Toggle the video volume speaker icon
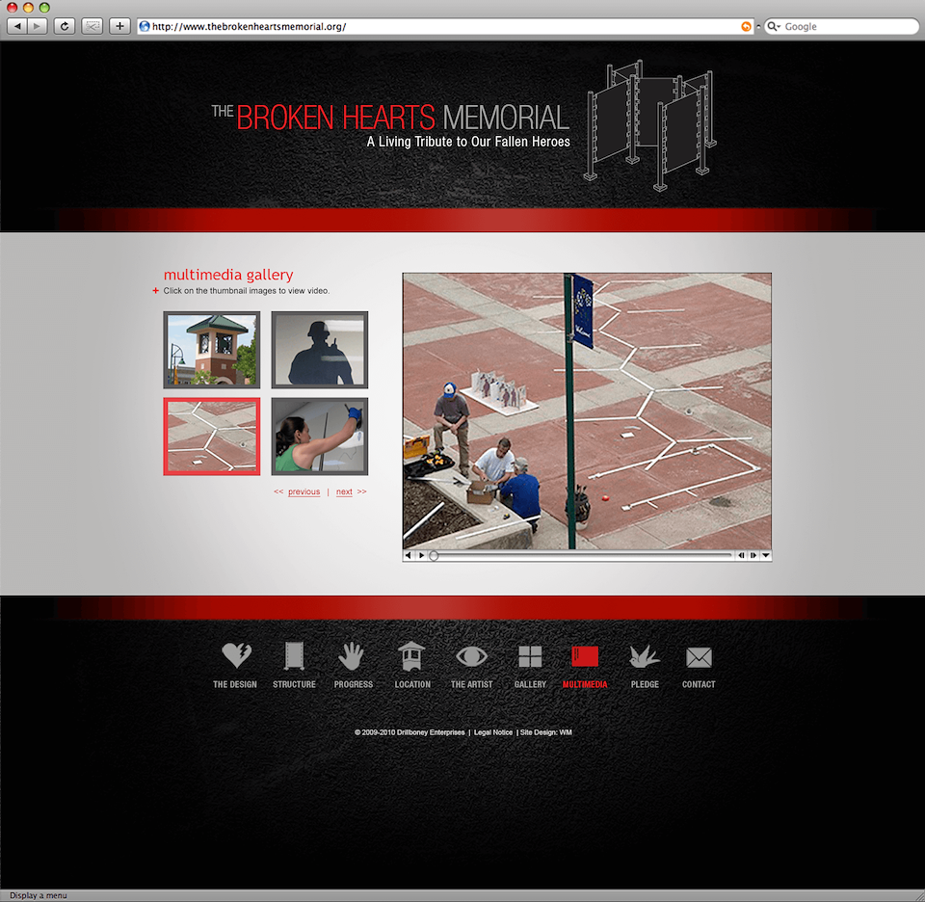 coord(409,555)
